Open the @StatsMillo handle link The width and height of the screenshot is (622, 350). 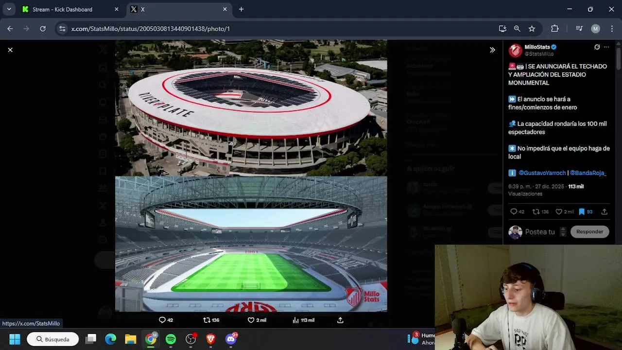(x=539, y=54)
